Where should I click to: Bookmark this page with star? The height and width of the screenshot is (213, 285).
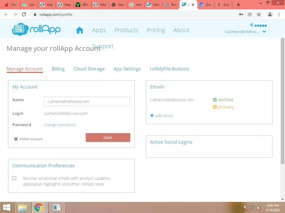pyautogui.click(x=259, y=14)
